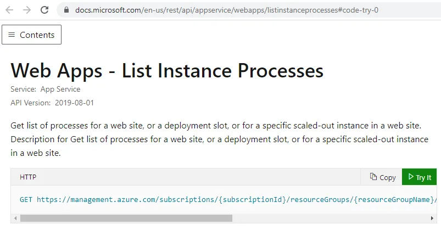Screen dimensions: 441x230
Task: Click the GET request URL text
Action: (228, 200)
